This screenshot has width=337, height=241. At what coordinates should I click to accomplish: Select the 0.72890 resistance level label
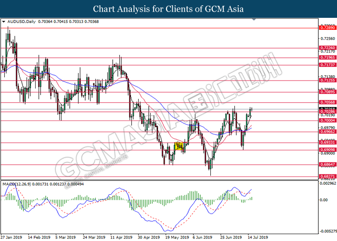coord(327,28)
